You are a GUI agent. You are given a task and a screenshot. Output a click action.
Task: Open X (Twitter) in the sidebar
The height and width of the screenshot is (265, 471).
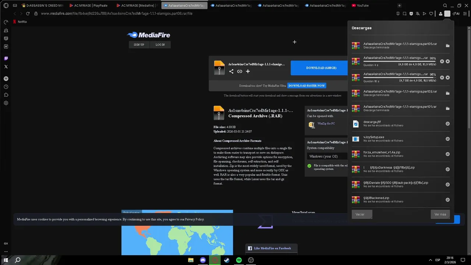[x=6, y=67]
